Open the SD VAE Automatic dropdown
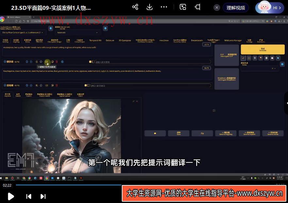 [78, 33]
